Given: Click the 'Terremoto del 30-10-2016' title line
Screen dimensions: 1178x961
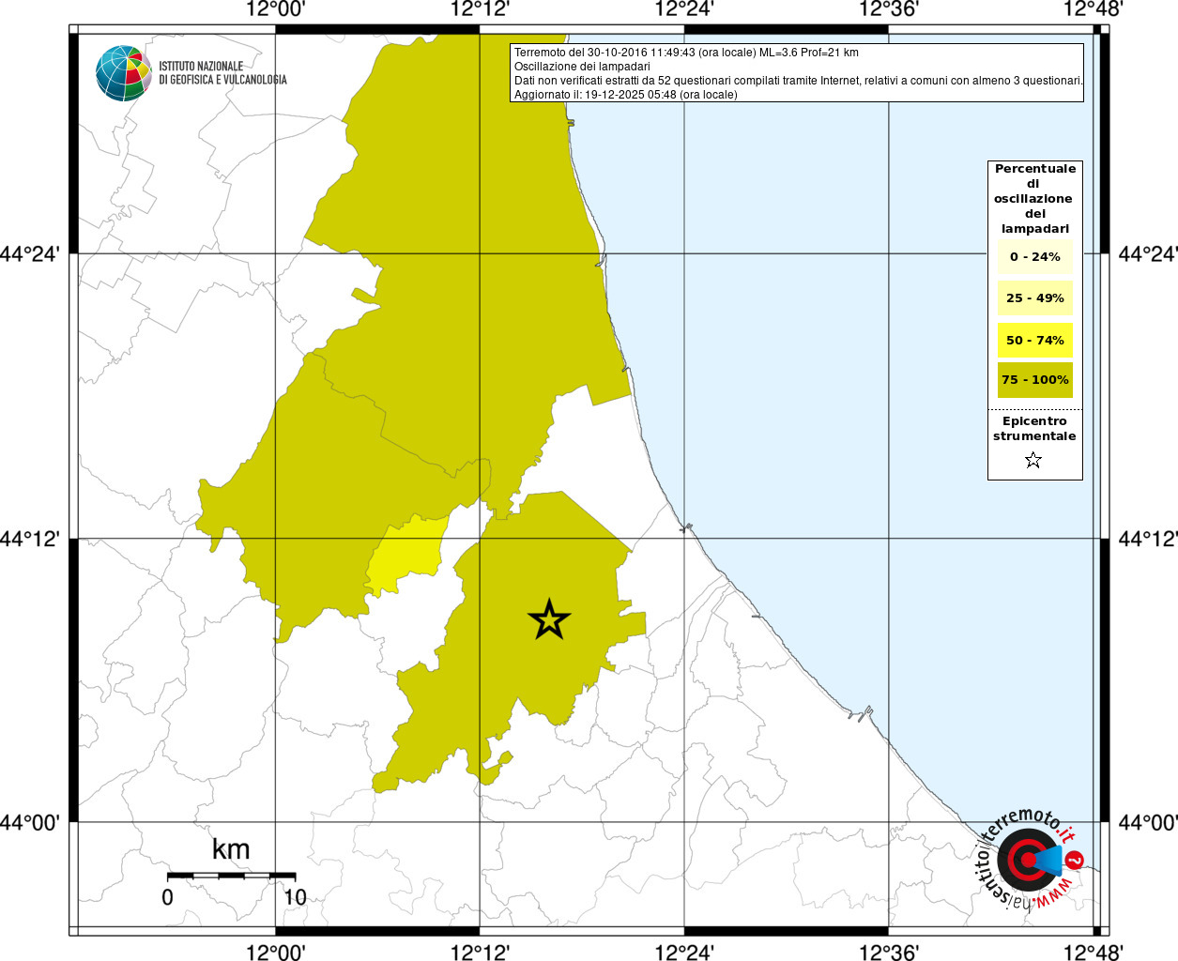Looking at the screenshot, I should click(686, 53).
